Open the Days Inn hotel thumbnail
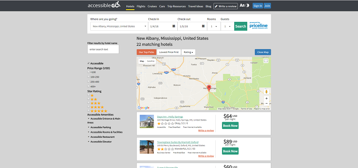Image resolution: width=358 pixels, height=168 pixels. pos(147,121)
